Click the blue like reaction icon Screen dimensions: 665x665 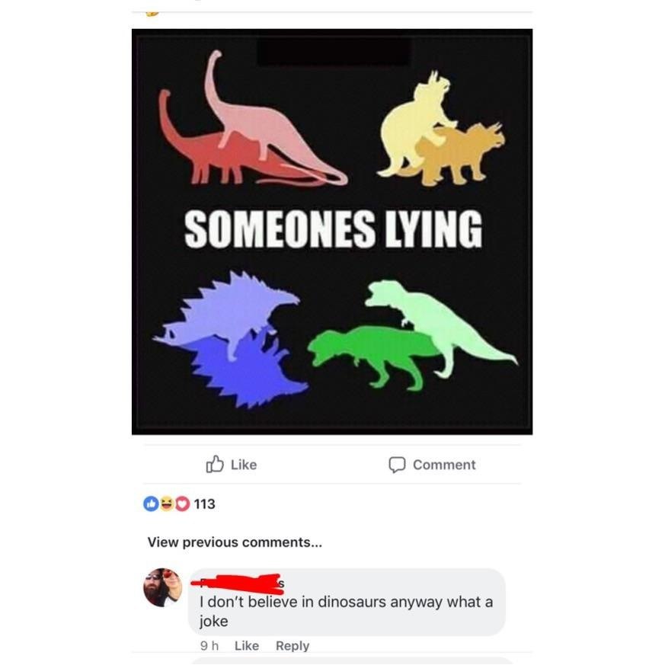151,504
